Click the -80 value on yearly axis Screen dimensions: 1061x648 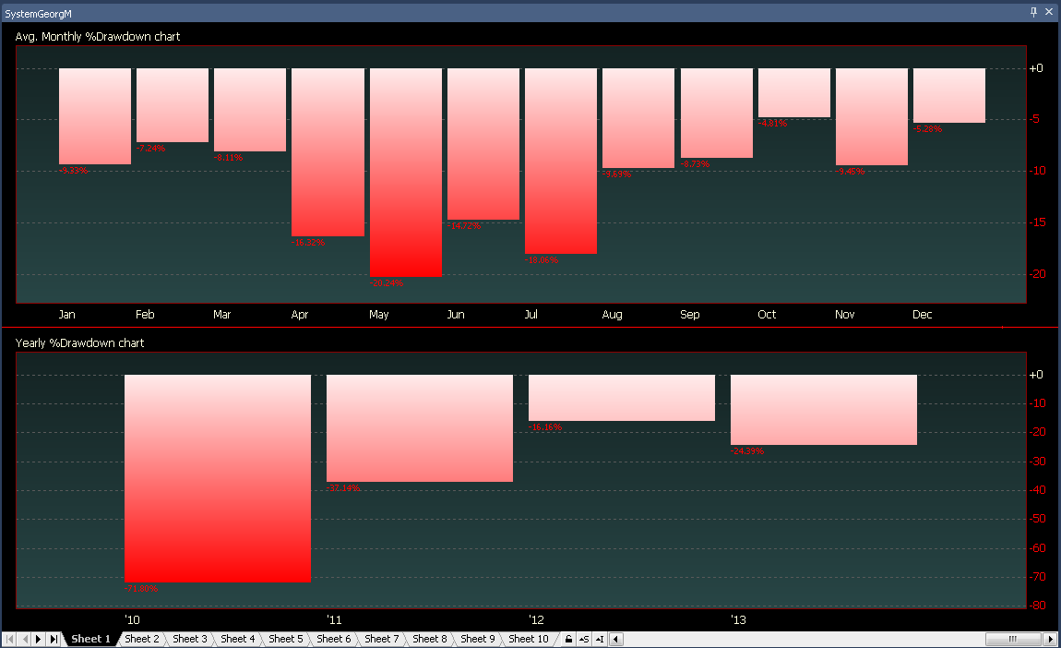[x=1037, y=605]
